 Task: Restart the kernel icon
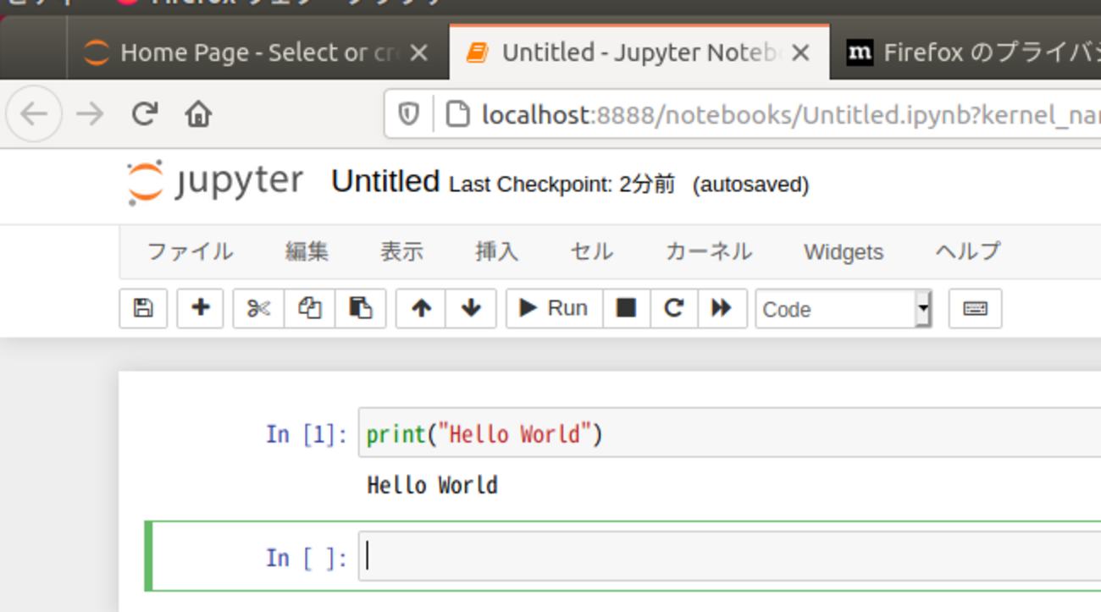(x=673, y=308)
